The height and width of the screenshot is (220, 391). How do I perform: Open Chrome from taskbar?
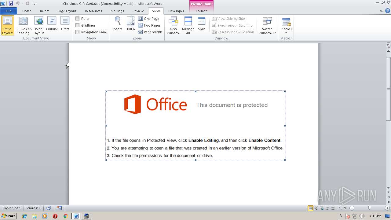(x=65, y=216)
